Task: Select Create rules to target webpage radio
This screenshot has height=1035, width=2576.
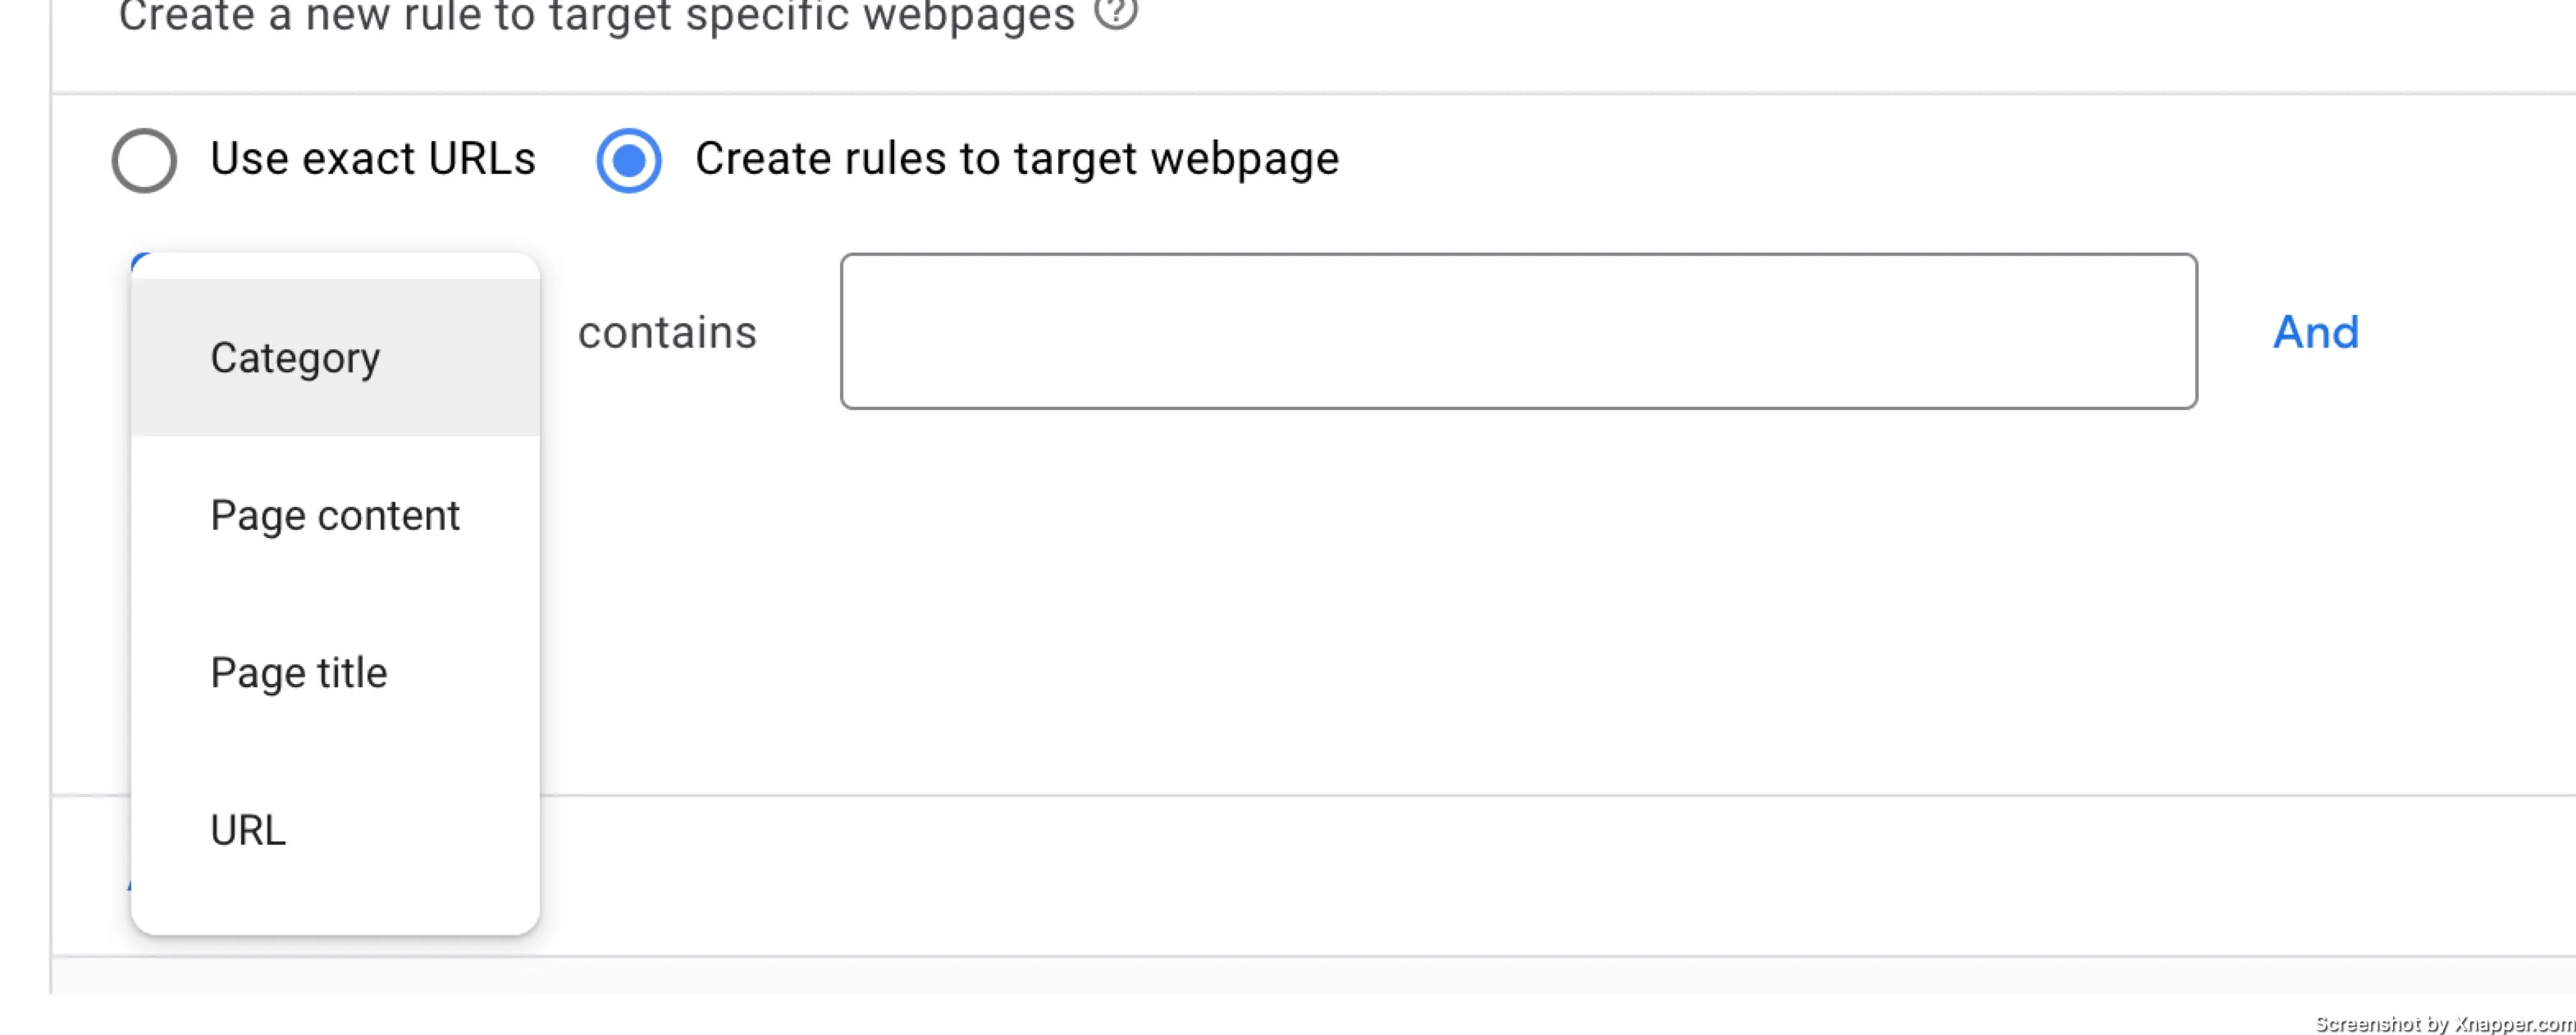Action: tap(629, 160)
